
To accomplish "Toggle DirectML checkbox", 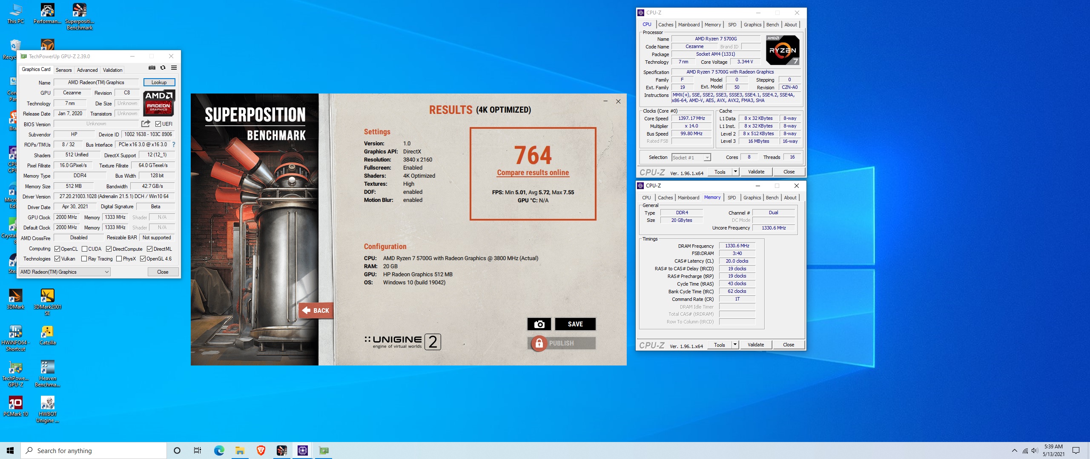I will click(149, 249).
